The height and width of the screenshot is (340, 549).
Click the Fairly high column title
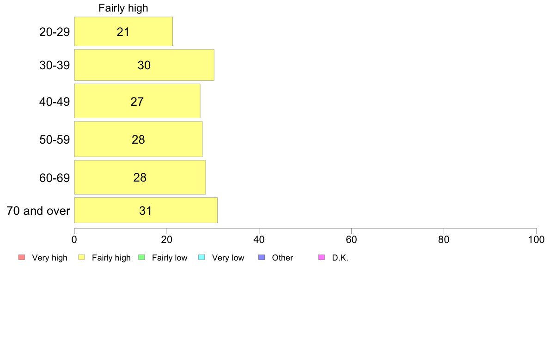tap(123, 8)
